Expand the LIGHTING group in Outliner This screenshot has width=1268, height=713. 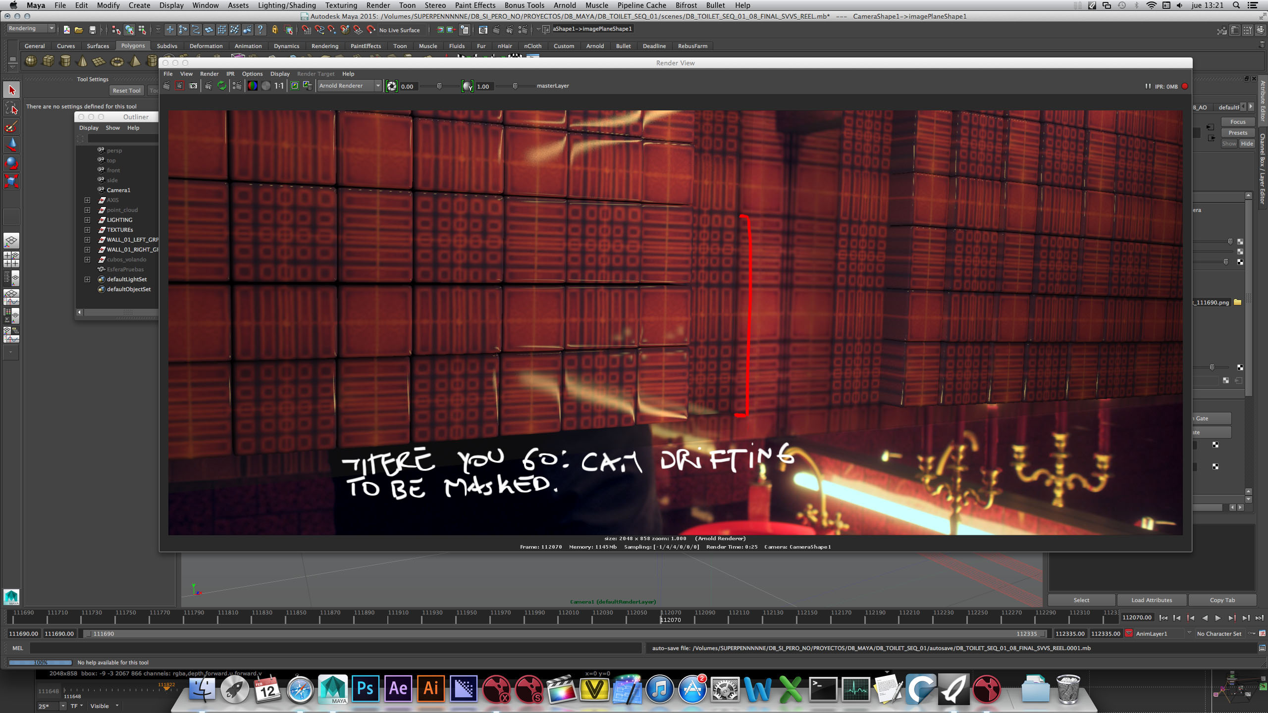click(x=87, y=220)
